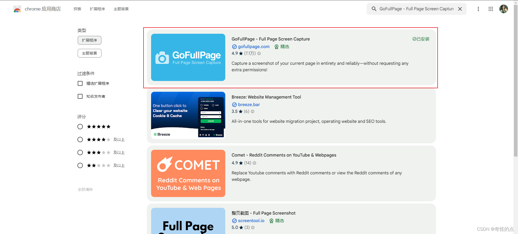
Task: Open the three-dot more options menu
Action: (478, 9)
